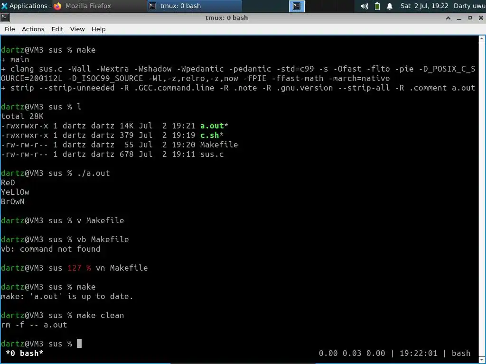Click the 'make clean' command text

point(101,315)
